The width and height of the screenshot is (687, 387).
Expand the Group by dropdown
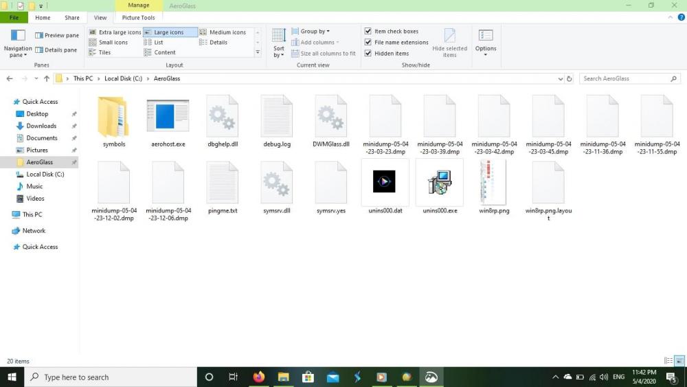(315, 32)
